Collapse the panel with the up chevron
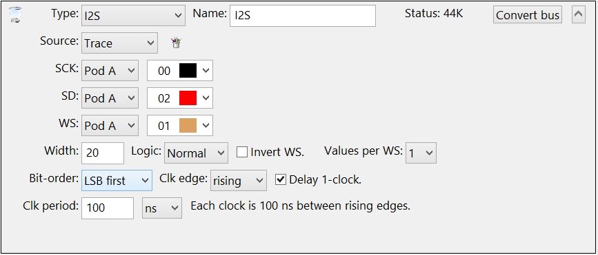The height and width of the screenshot is (255, 598). pyautogui.click(x=579, y=15)
